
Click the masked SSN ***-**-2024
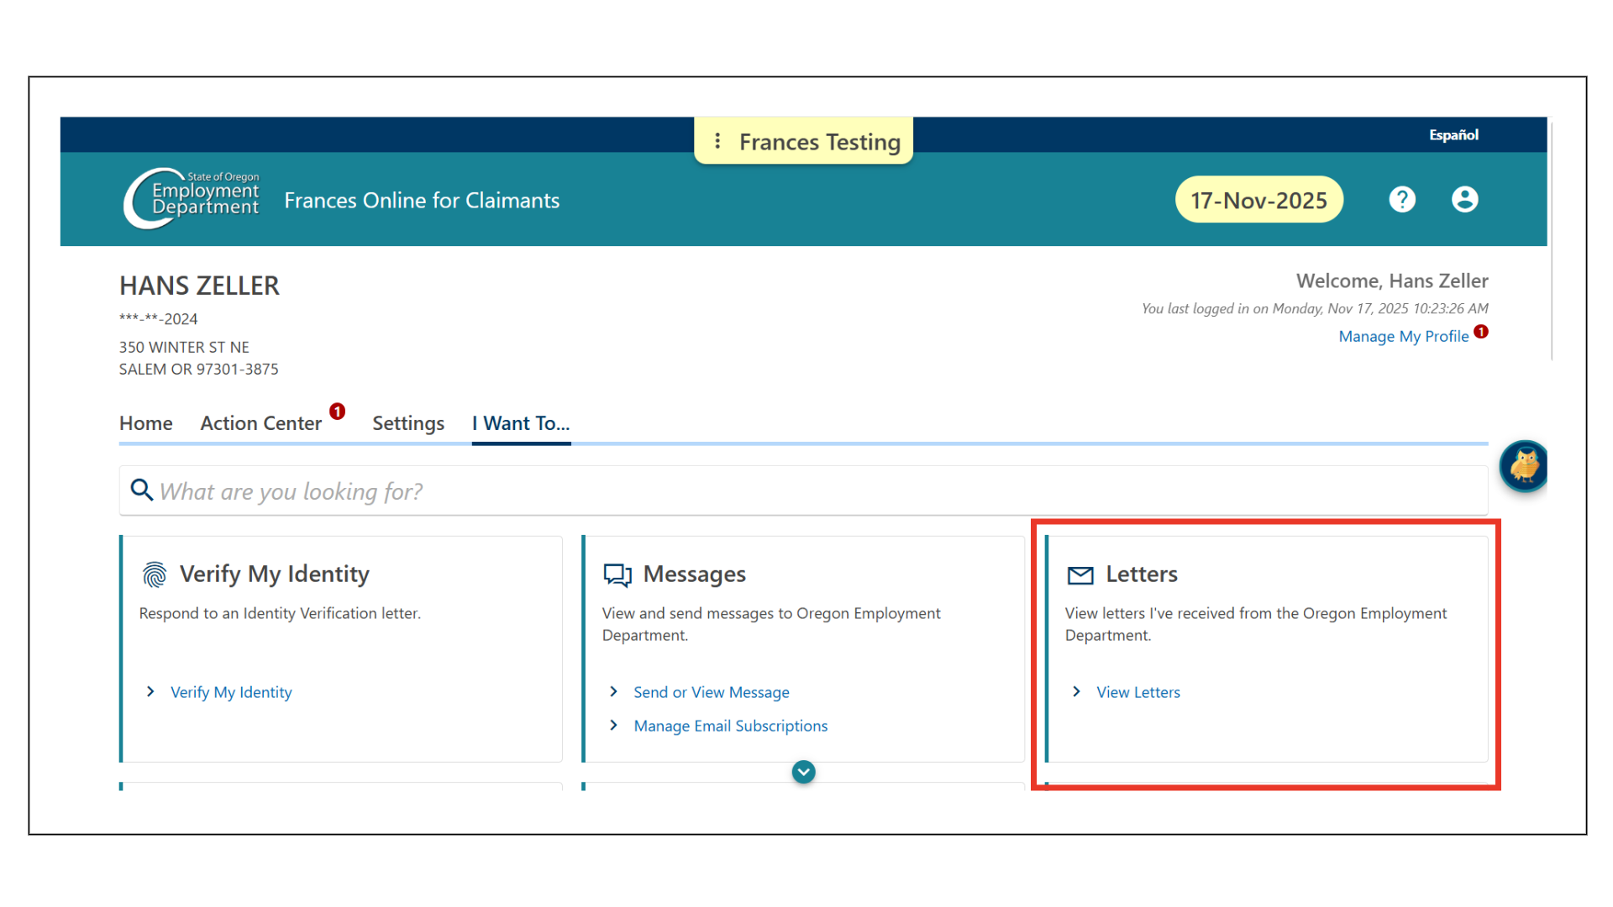coord(159,319)
